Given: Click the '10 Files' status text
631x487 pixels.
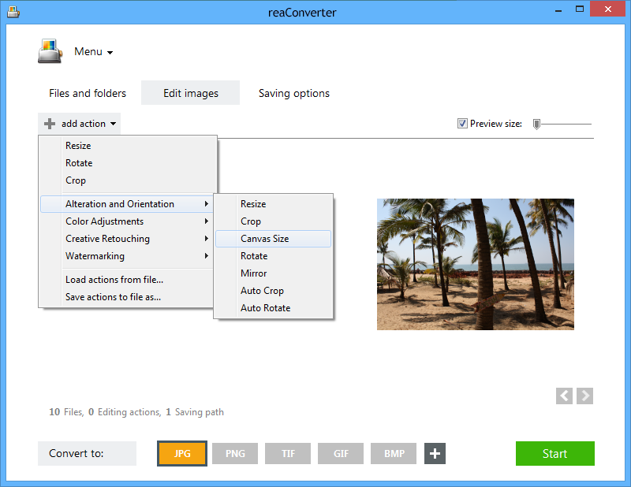Looking at the screenshot, I should pos(66,412).
